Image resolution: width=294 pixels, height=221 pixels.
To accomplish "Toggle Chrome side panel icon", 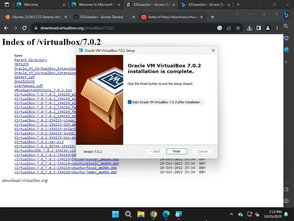I will pyautogui.click(x=259, y=28).
